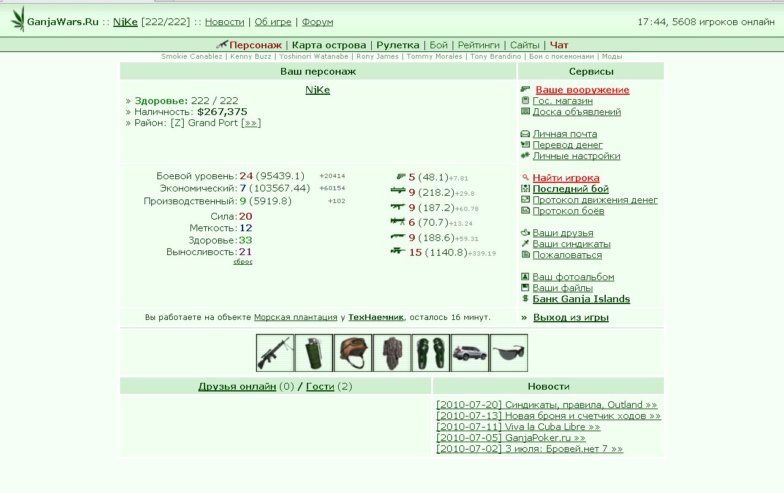Click the сброс stats reset link
This screenshot has height=493, width=784.
[x=243, y=262]
